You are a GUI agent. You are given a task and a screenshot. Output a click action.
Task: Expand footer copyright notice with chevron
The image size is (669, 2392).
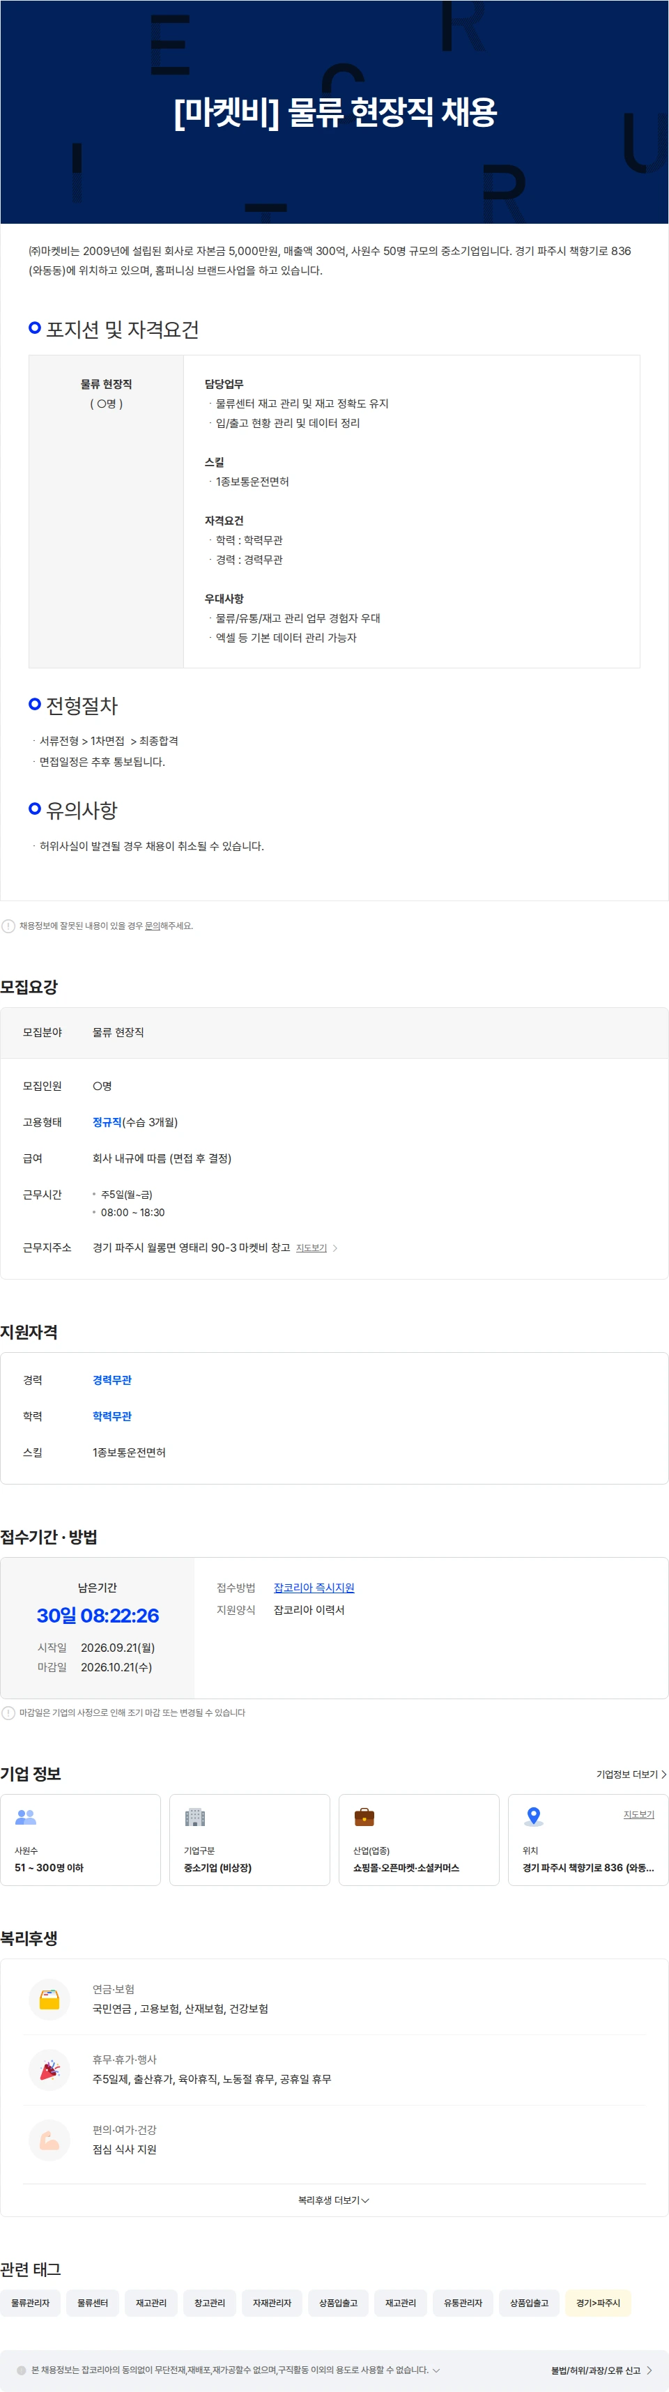point(436,2370)
